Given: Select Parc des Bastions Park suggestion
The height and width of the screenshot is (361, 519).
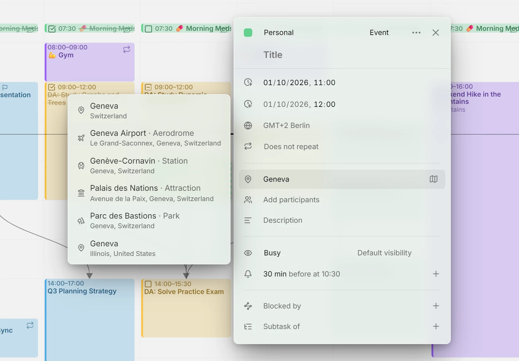Looking at the screenshot, I should pyautogui.click(x=149, y=221).
